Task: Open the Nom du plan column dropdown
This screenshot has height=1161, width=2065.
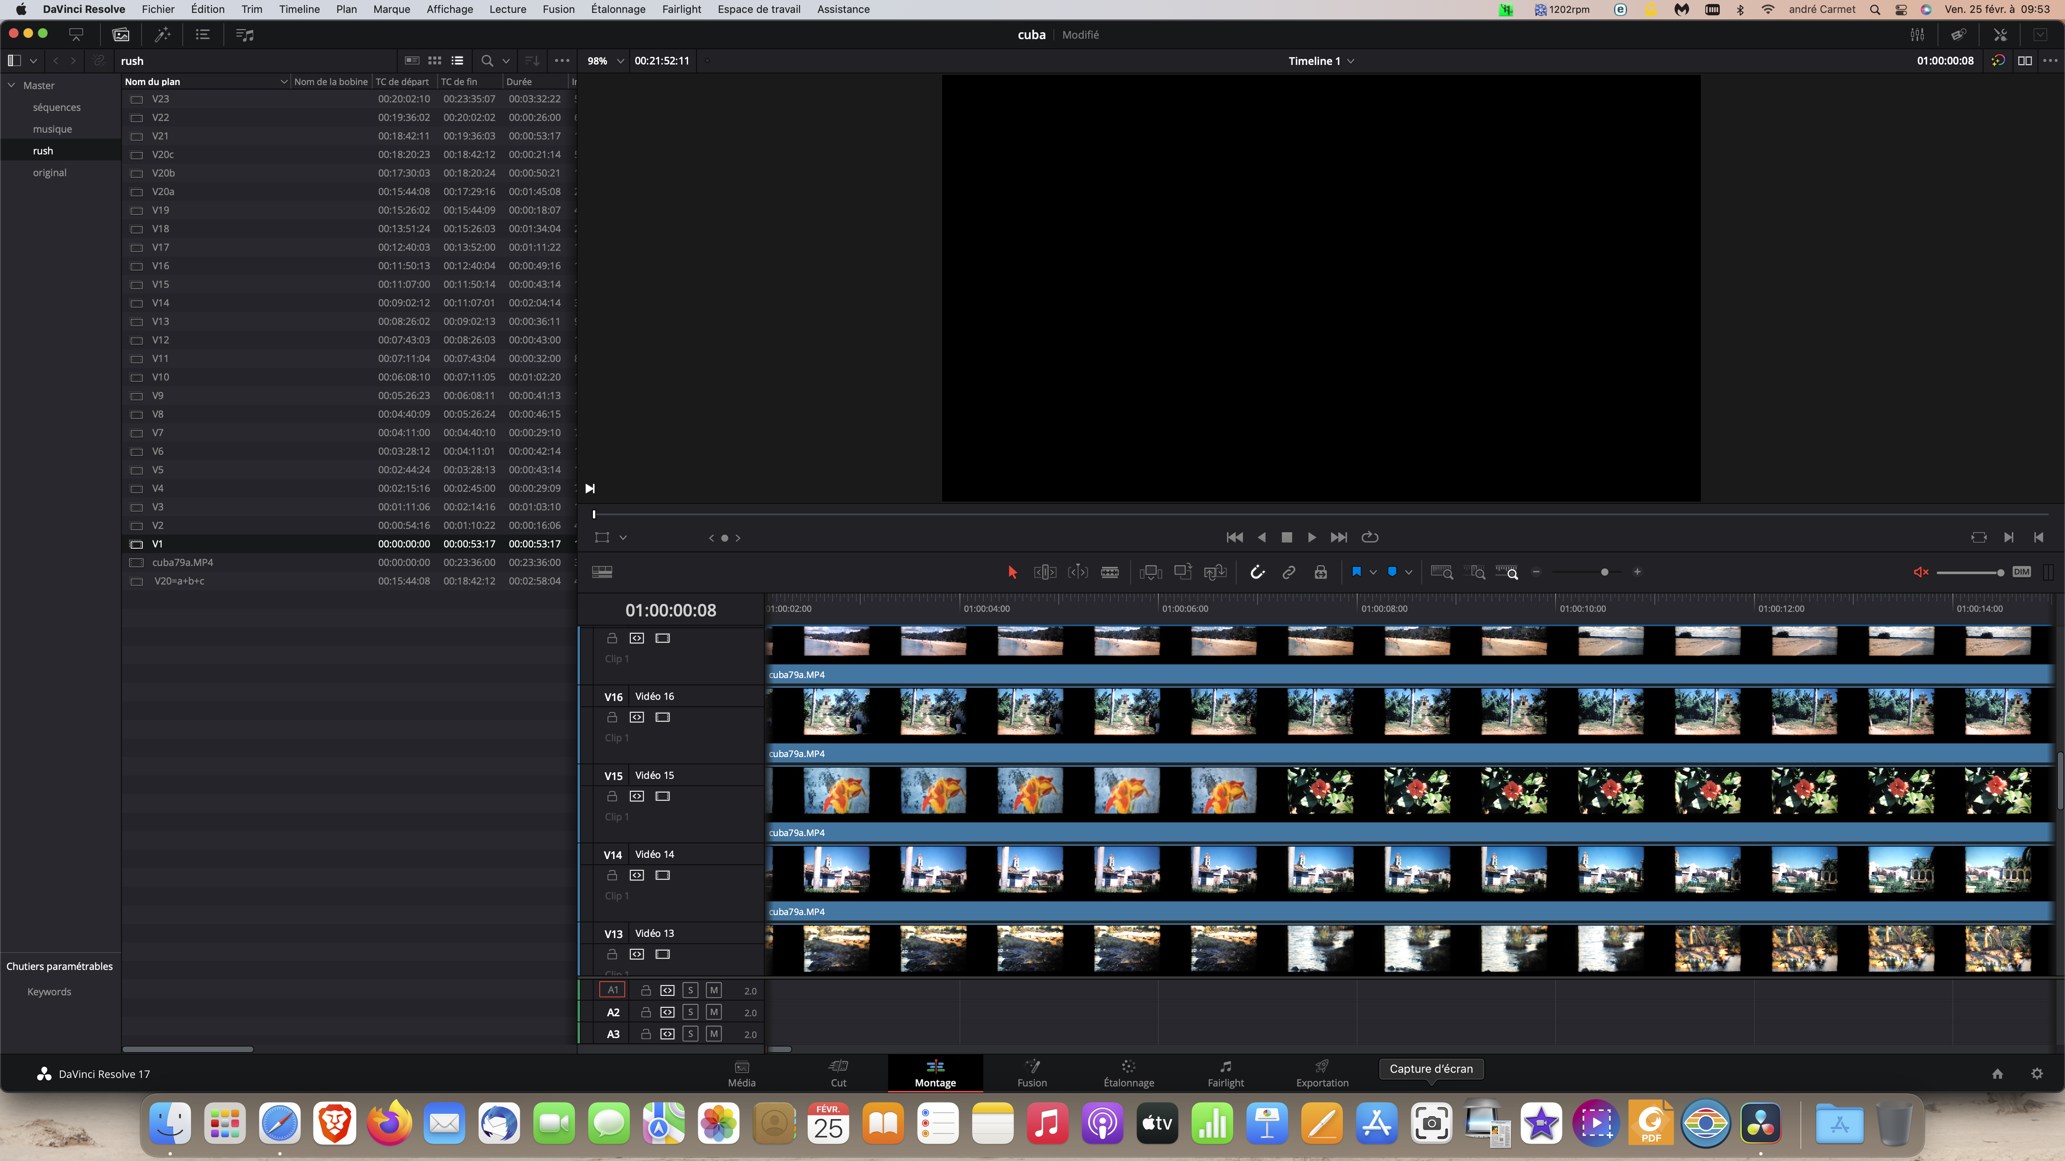Action: coord(284,82)
